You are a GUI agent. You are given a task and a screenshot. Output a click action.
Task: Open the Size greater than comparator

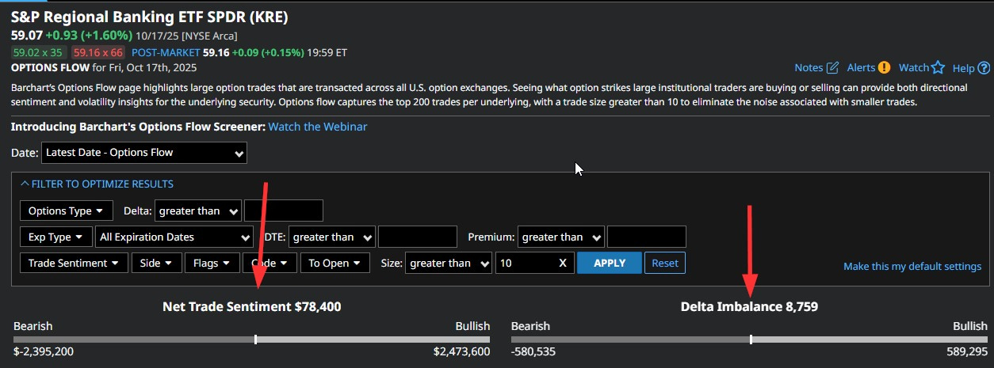click(448, 263)
